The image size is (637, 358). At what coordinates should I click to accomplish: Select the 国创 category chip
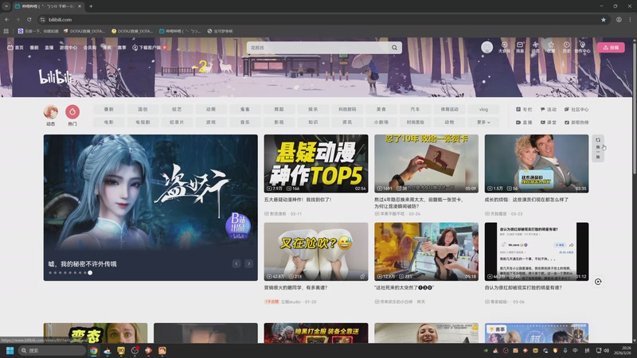(143, 110)
